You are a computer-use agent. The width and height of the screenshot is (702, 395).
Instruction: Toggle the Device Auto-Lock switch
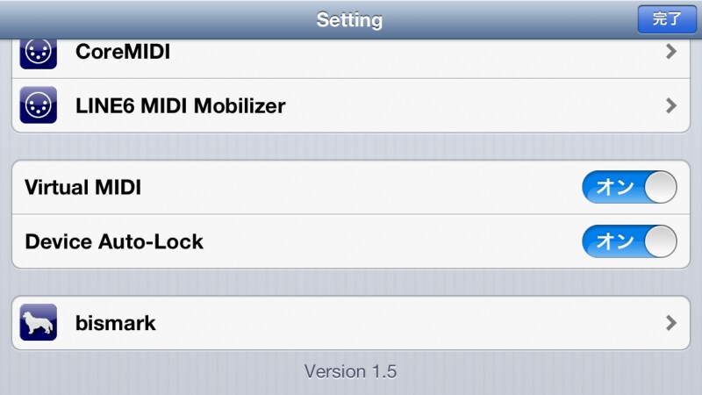tap(629, 241)
